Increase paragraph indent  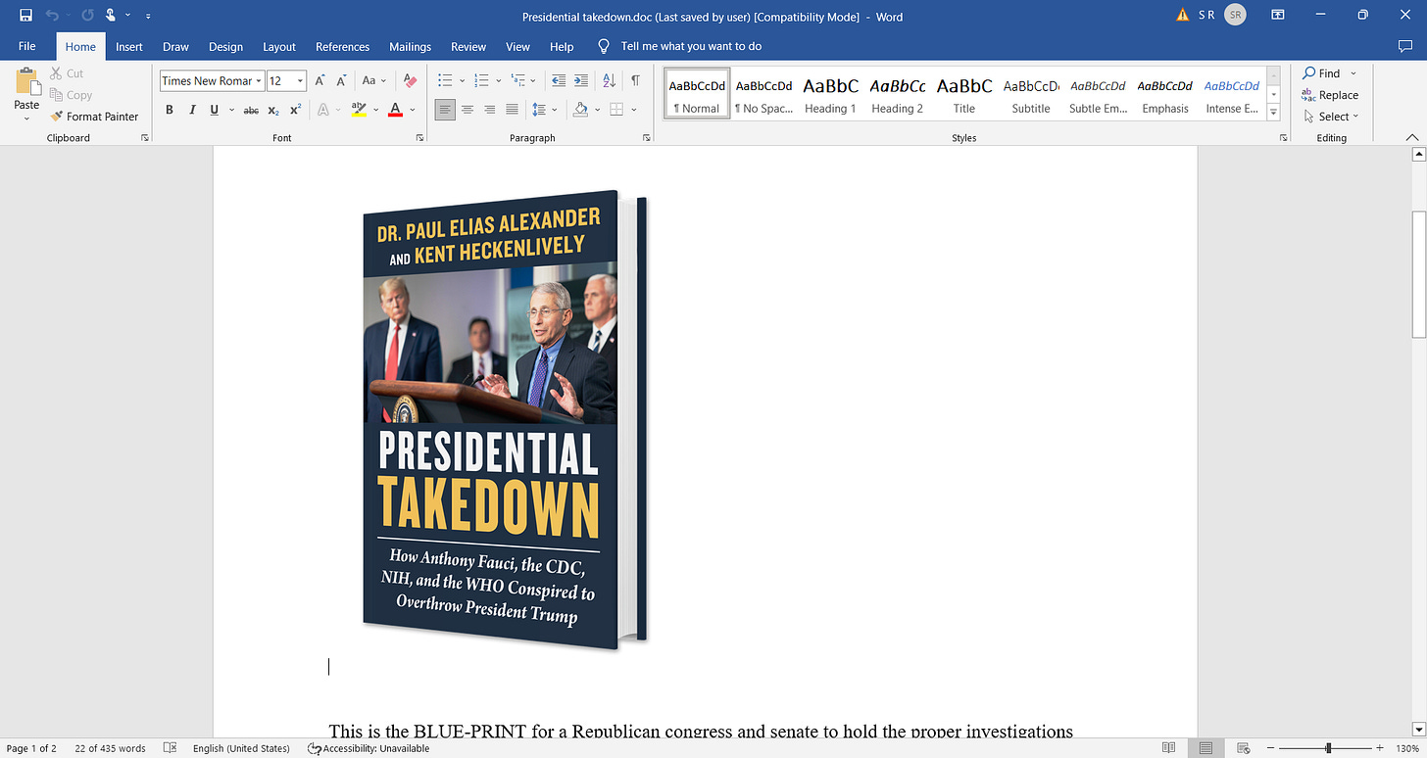(x=581, y=81)
